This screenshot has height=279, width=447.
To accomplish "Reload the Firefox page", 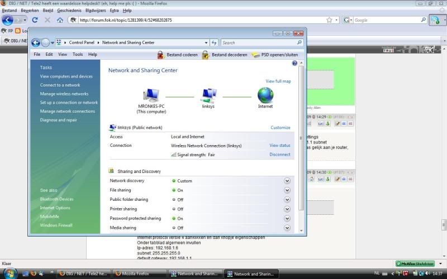I will 35,20.
